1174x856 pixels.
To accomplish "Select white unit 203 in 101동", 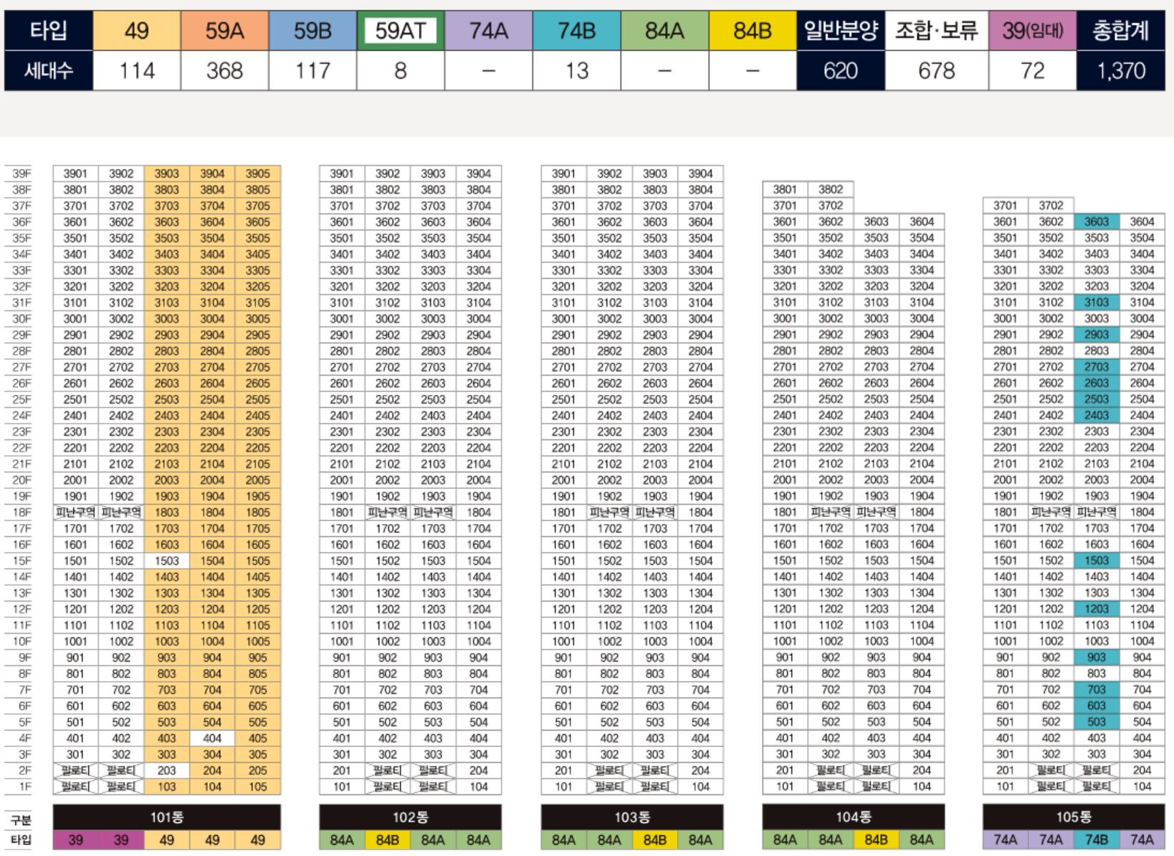I will click(x=167, y=771).
